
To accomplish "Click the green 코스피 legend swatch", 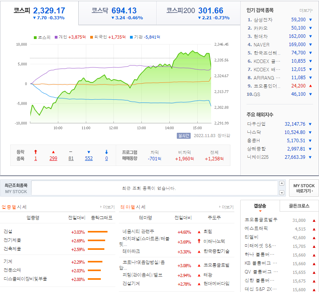I will [x=35, y=37].
